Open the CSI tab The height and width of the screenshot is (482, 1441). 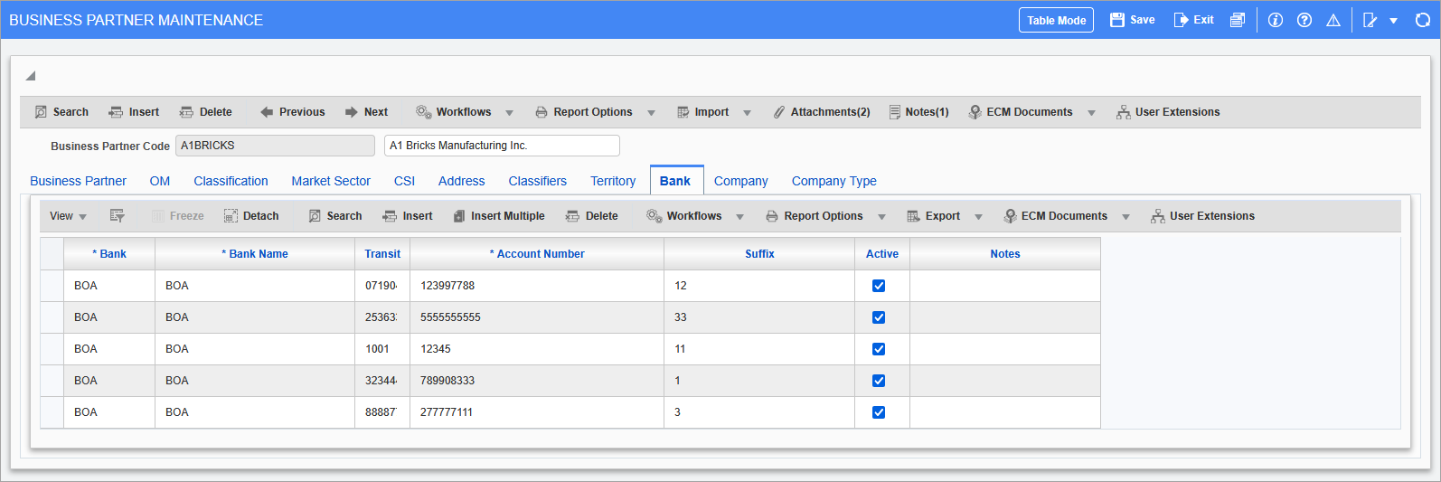[404, 181]
